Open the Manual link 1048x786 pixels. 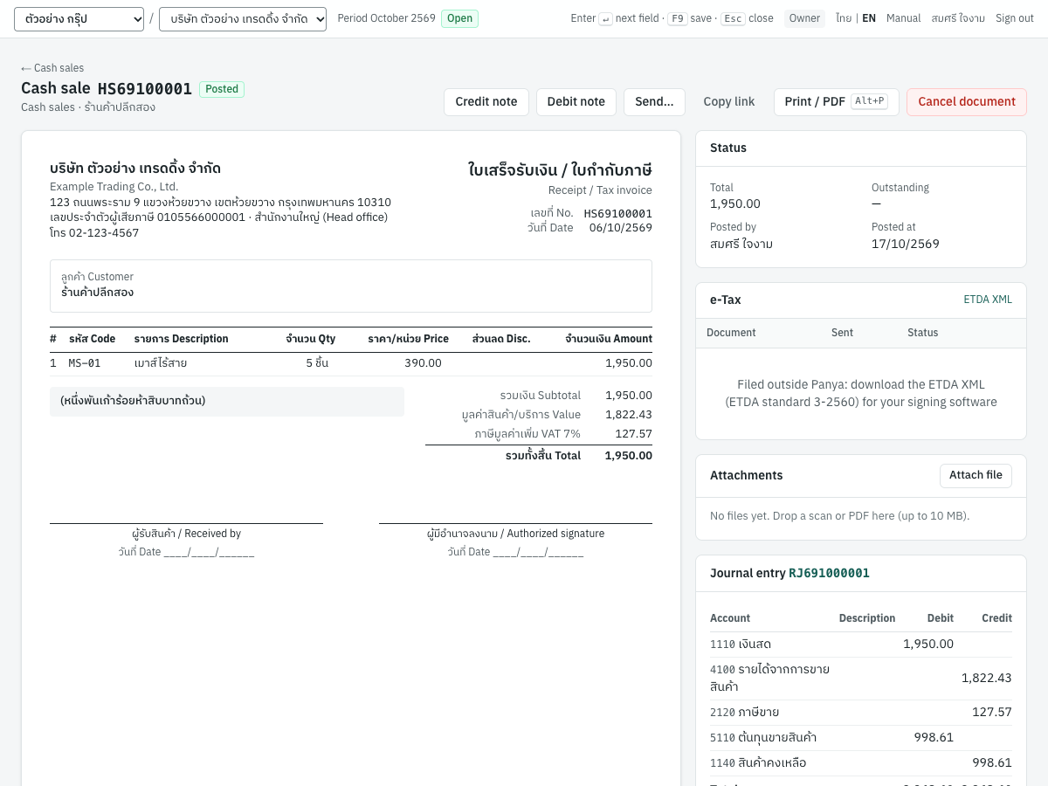(x=903, y=18)
